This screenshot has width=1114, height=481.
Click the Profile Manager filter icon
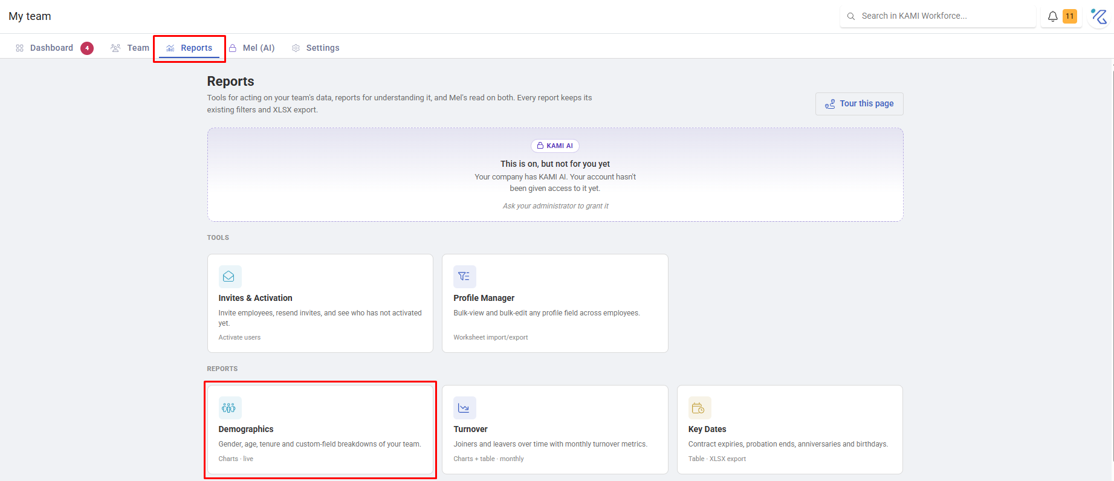[x=464, y=277]
